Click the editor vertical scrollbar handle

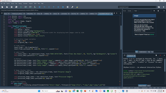121,37
